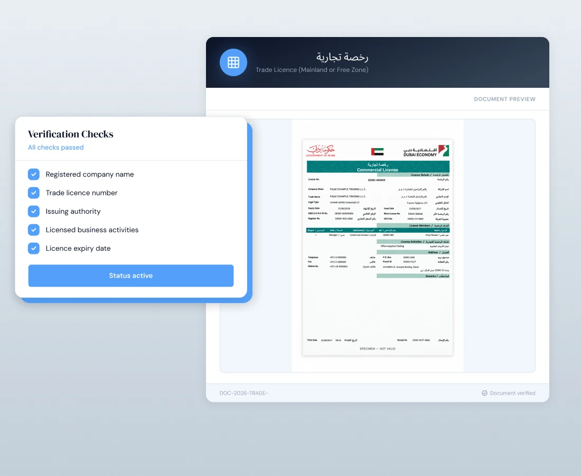The width and height of the screenshot is (581, 476).
Task: Toggle the Licence expiry date checkbox
Action: pos(34,248)
